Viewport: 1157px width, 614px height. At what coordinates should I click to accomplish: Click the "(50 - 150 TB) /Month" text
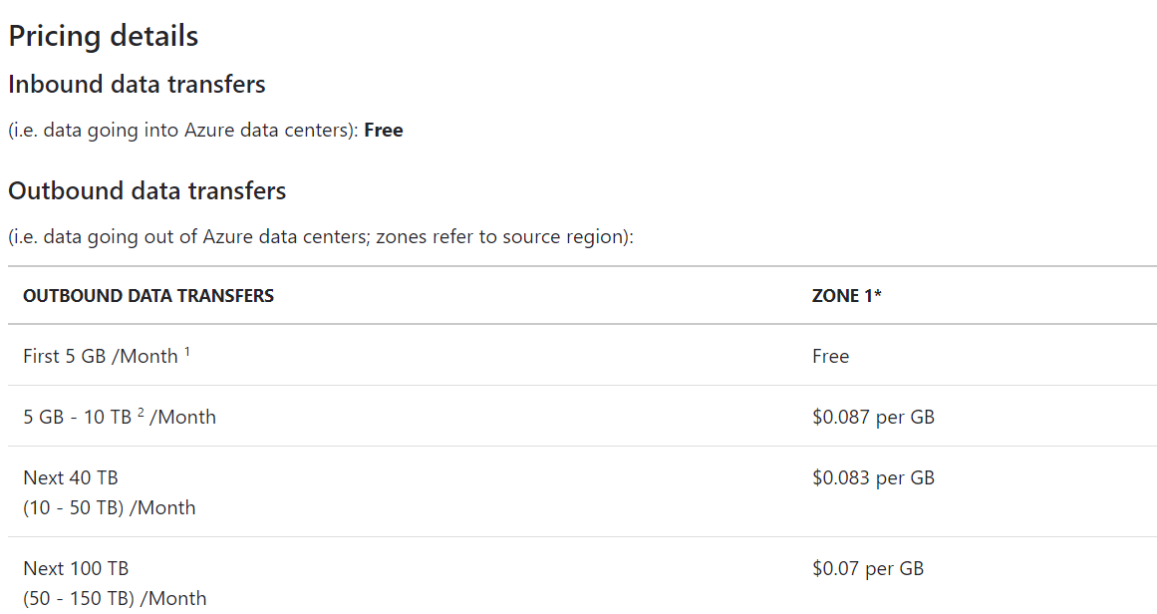pos(115,599)
